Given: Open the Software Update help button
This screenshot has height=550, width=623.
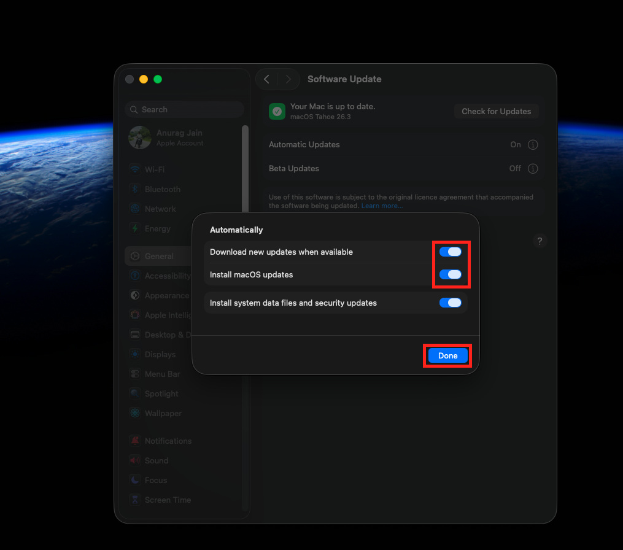Looking at the screenshot, I should pos(540,241).
